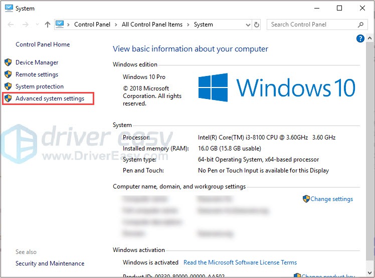
Task: Go up one level arrow
Action: click(x=47, y=24)
